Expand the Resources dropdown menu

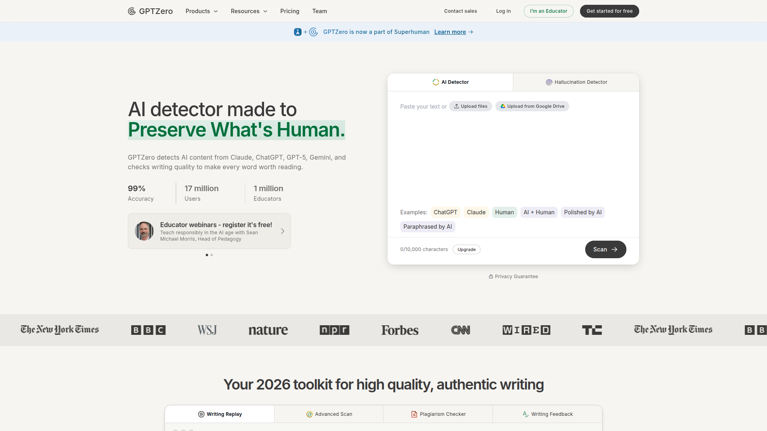coord(249,11)
